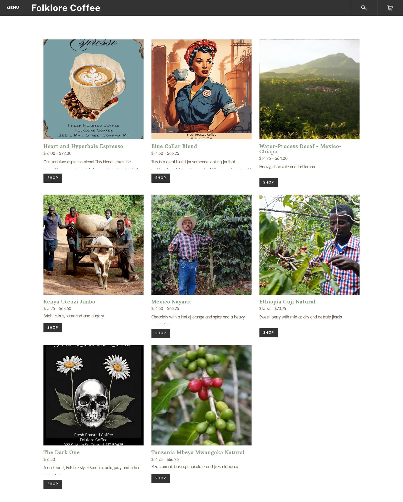Open The Dark One skull image
The height and width of the screenshot is (502, 403).
94,395
